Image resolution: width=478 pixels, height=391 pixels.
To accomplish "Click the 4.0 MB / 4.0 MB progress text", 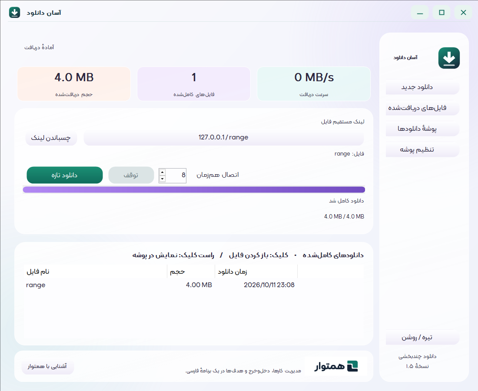I will pyautogui.click(x=344, y=216).
